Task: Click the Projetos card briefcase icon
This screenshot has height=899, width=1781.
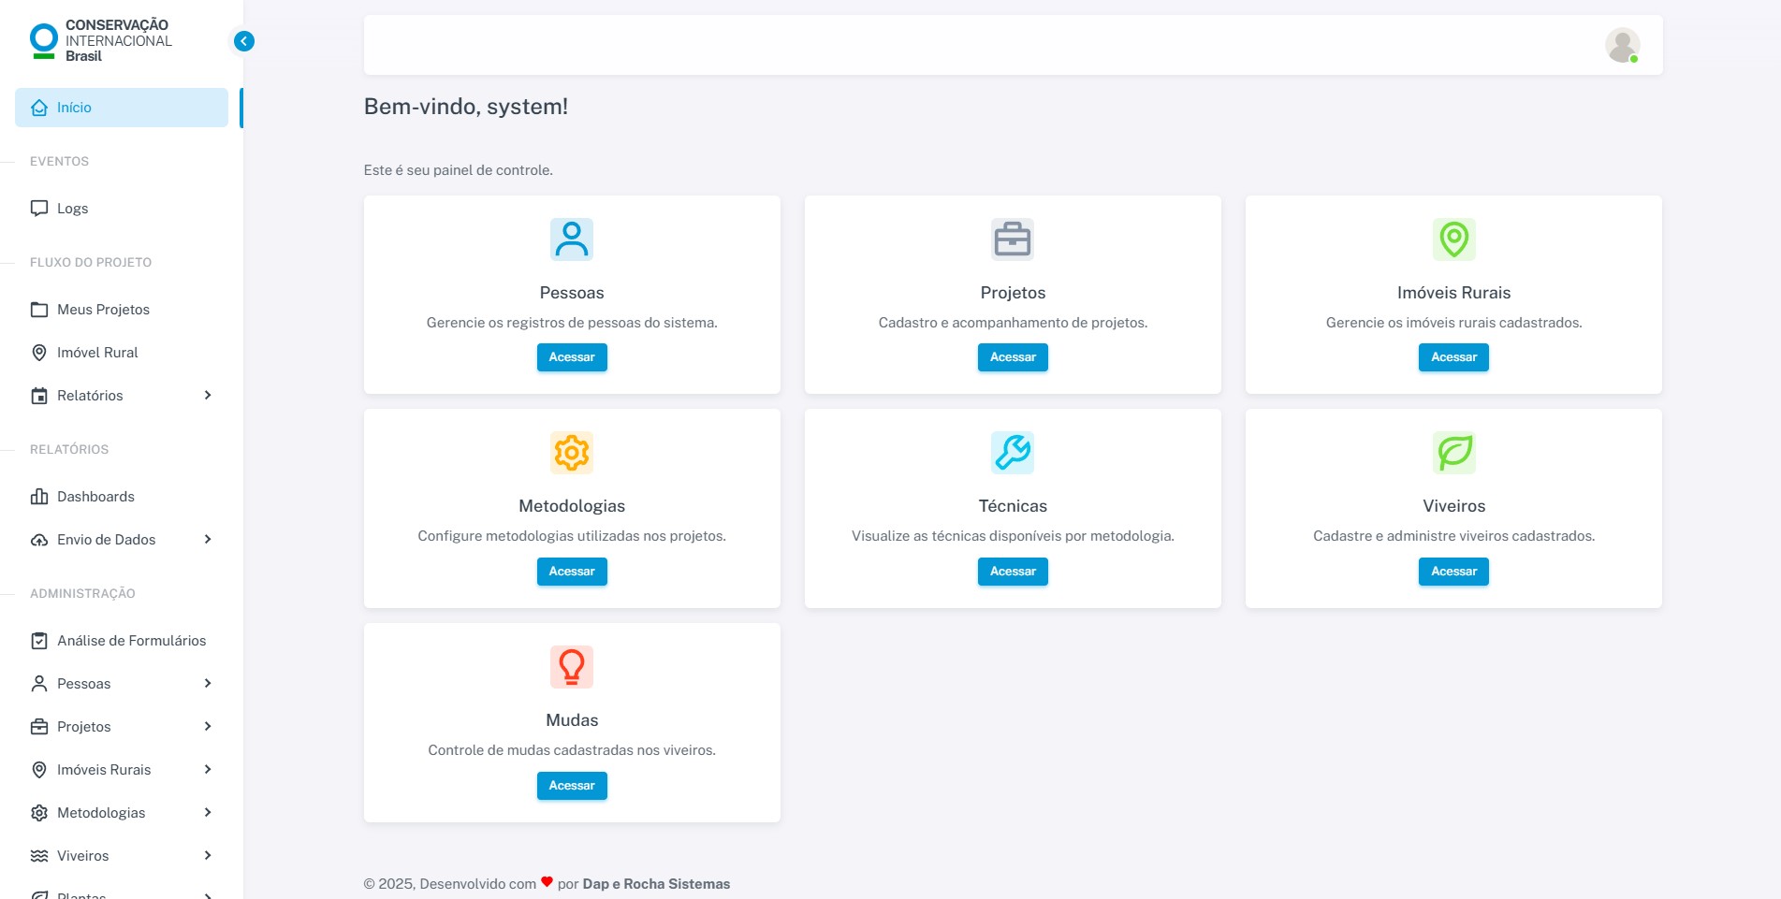Action: coord(1013,239)
